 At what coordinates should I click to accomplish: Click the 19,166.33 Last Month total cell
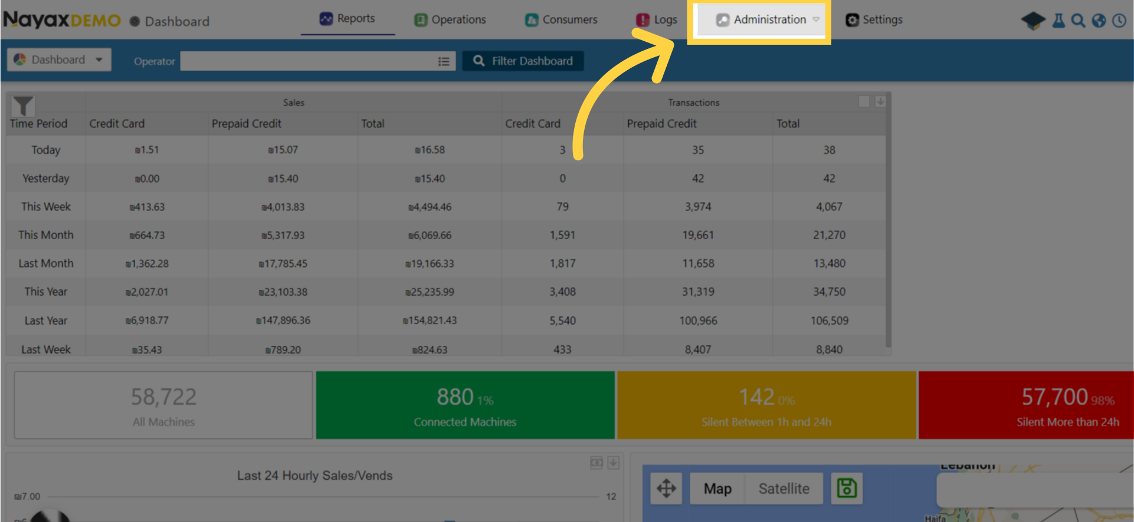pos(430,263)
